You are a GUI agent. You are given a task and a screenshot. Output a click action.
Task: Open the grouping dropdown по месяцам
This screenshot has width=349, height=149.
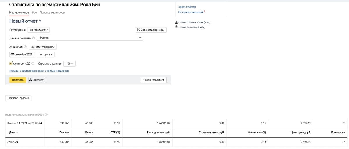click(x=39, y=30)
